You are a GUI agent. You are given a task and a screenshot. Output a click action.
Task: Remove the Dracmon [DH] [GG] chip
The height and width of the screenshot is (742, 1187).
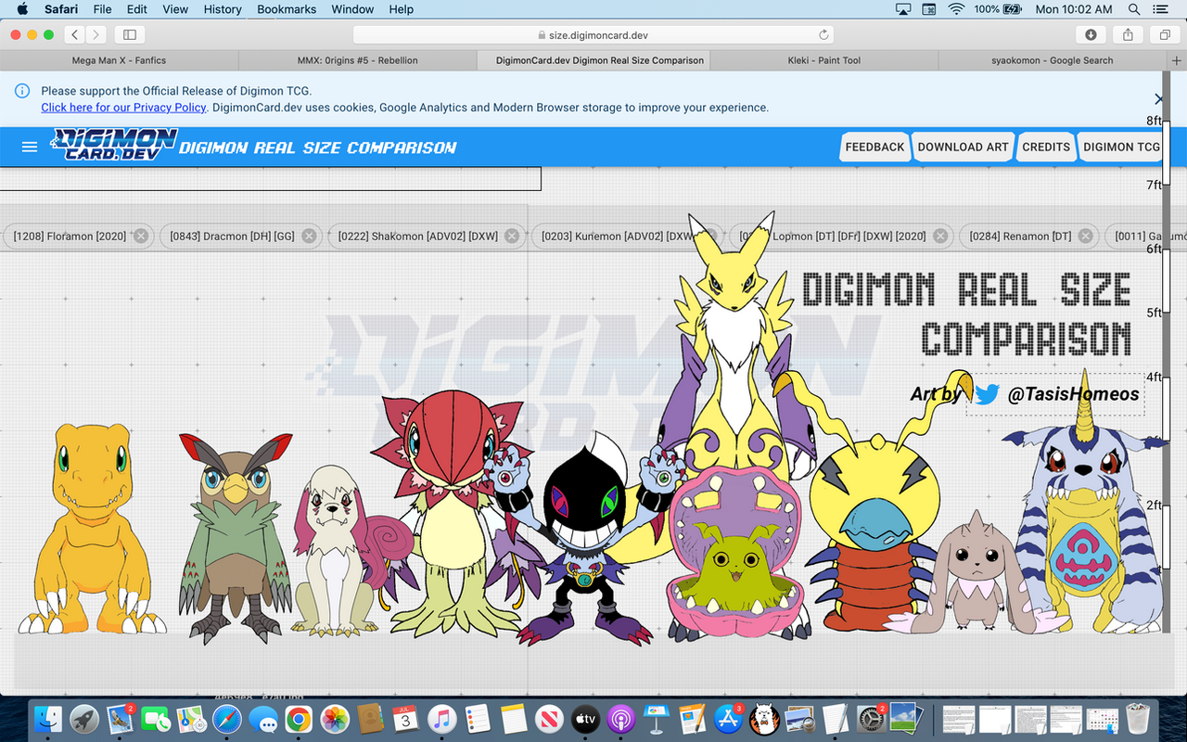pyautogui.click(x=310, y=237)
